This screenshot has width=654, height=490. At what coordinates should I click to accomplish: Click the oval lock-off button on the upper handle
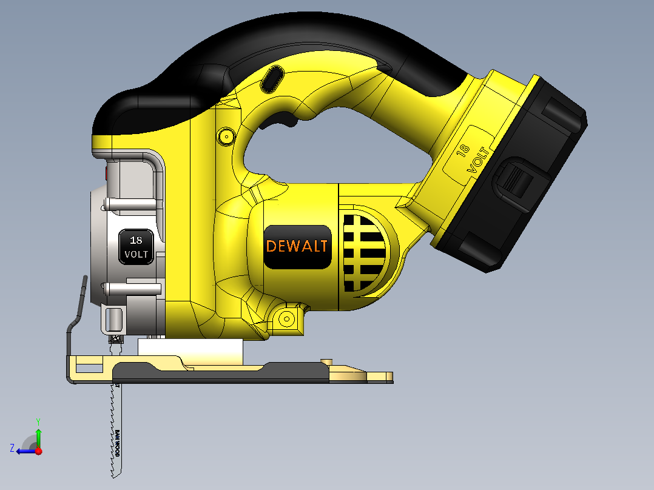(272, 79)
